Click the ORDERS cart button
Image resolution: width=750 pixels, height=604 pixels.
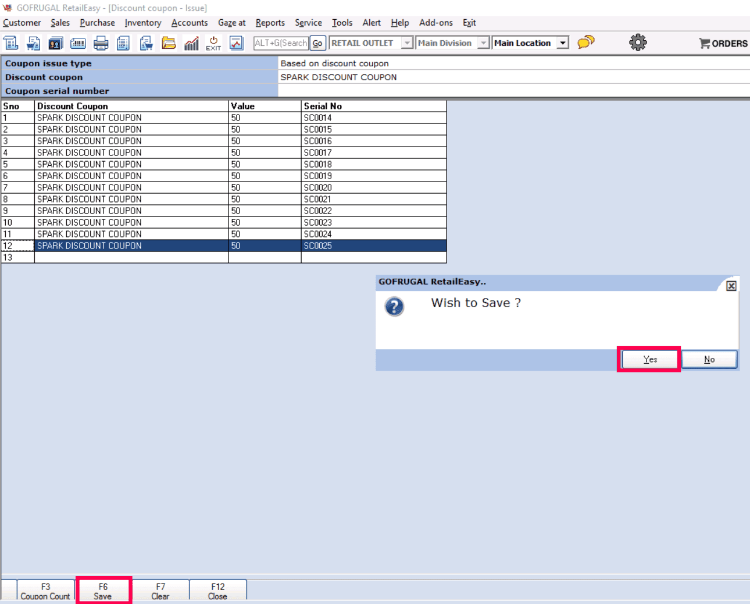723,43
